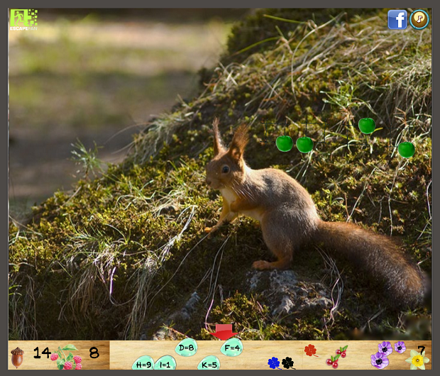Click the F=4 clue leaf
Screen dimensions: 440x376
tap(232, 348)
